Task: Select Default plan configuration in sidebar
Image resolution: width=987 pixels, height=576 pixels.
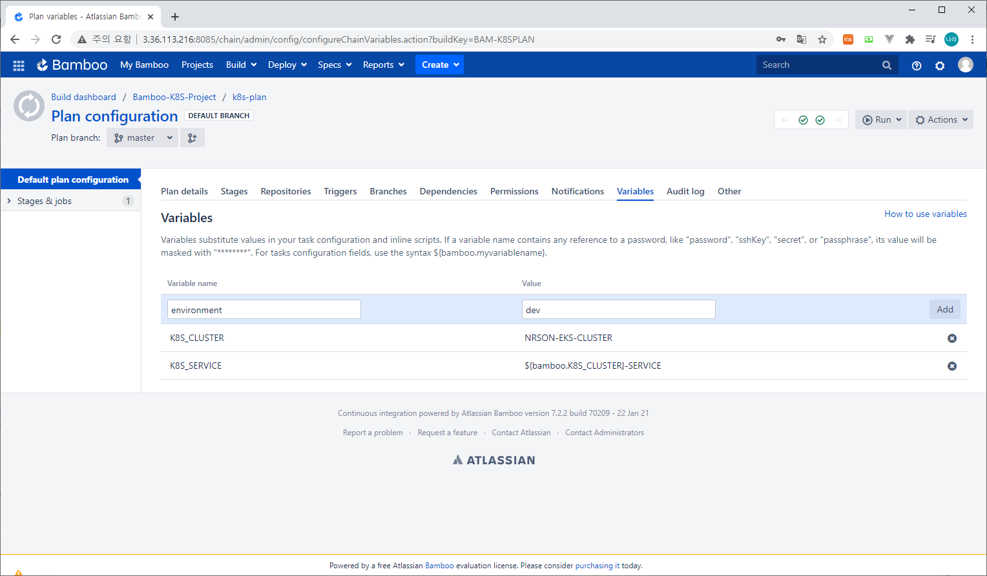Action: [70, 180]
